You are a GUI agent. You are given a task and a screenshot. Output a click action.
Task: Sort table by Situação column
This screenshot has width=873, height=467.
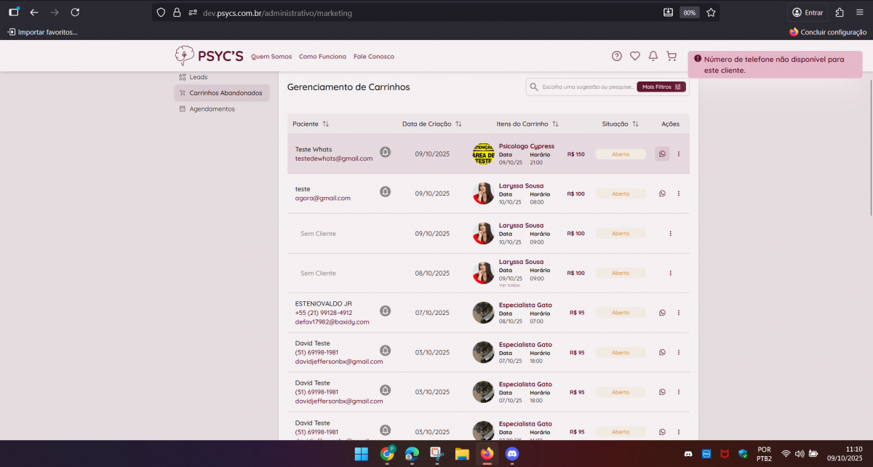[x=635, y=124]
